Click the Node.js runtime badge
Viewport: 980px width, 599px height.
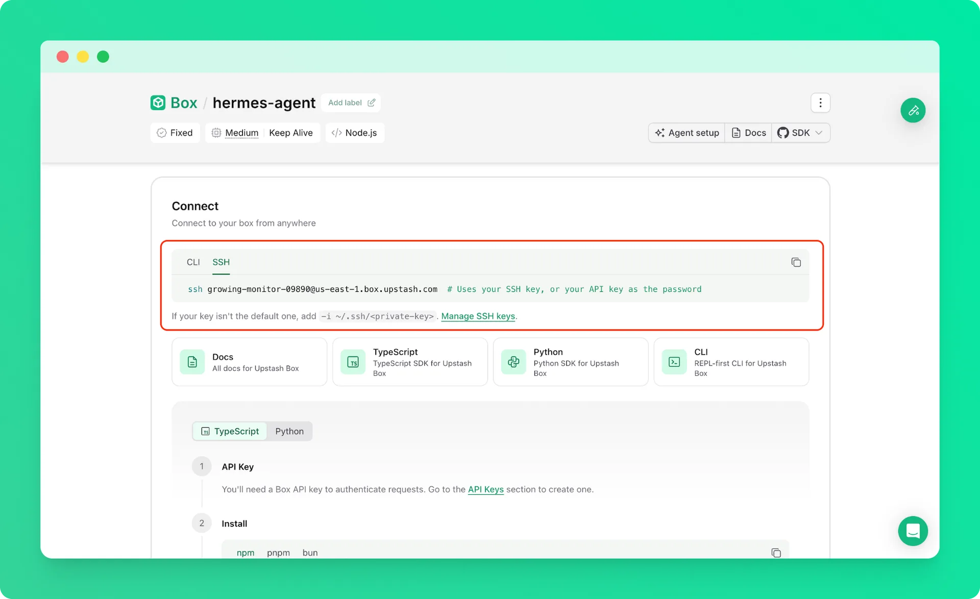[x=355, y=133]
